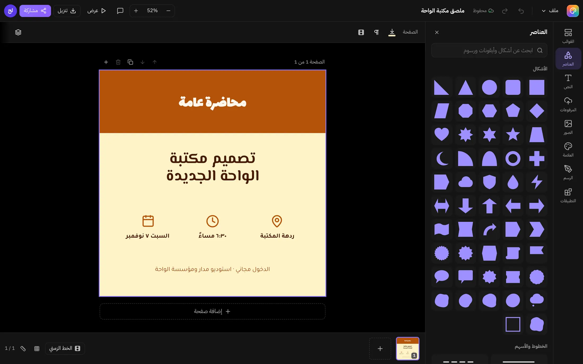This screenshot has width=583, height=364.
Task: Open the التطبيقات apps panel
Action: coord(568,195)
